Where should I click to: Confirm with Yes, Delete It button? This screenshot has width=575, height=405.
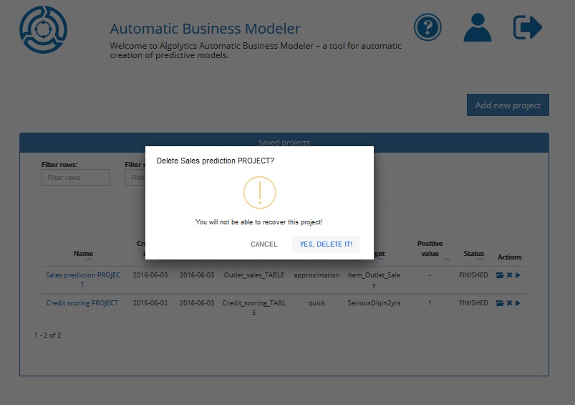coord(326,244)
